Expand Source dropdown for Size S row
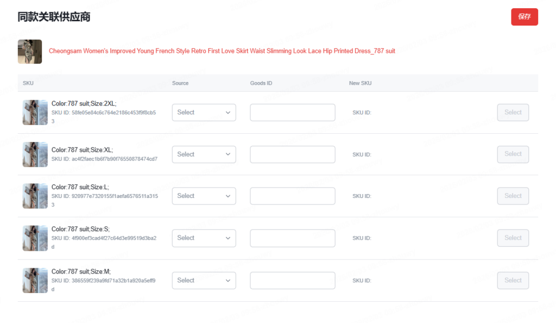 (x=204, y=238)
